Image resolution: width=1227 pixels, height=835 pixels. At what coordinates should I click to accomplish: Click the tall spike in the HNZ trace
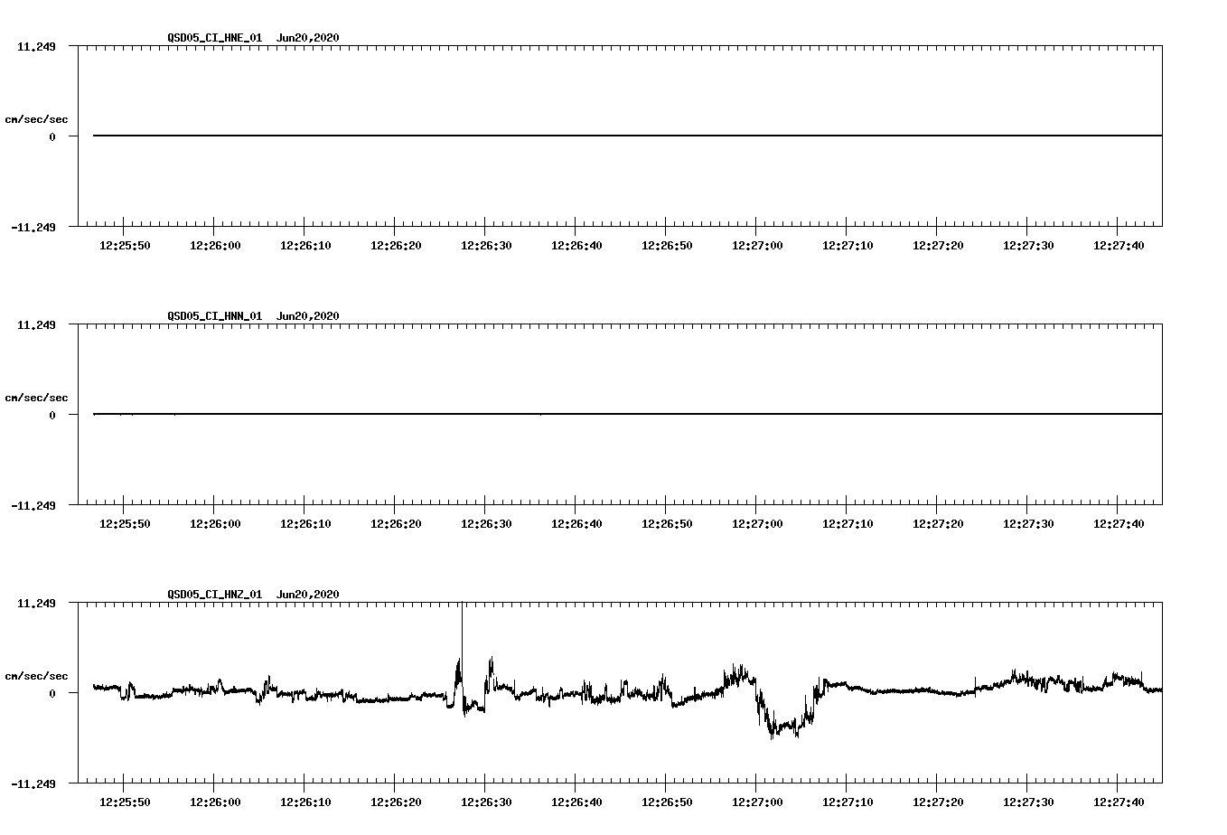462,633
